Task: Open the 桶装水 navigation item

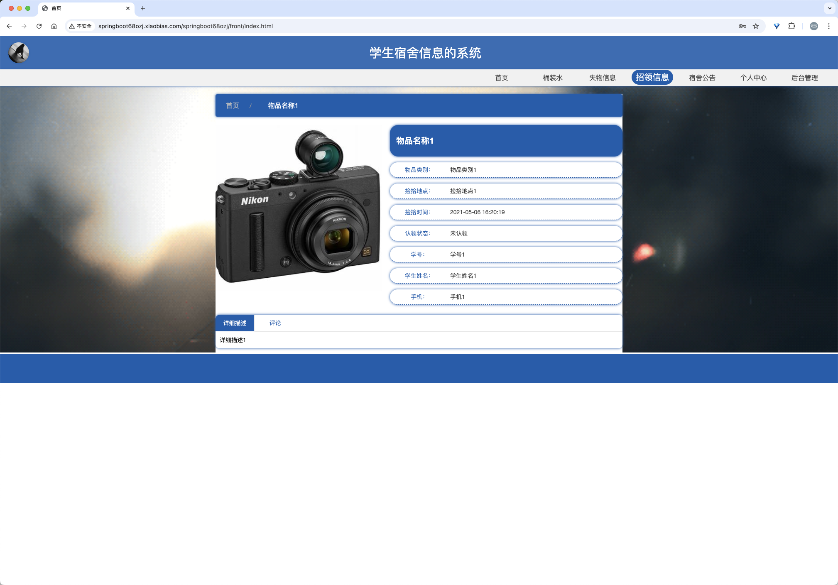Action: [x=553, y=78]
